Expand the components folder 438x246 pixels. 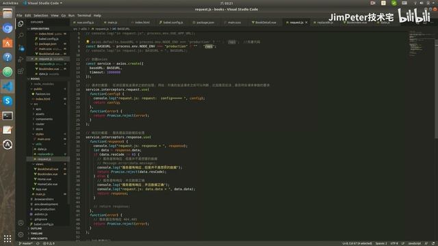tap(44, 119)
